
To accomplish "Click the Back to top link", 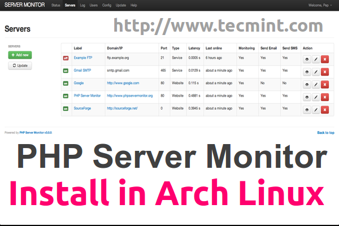I will tap(325, 133).
